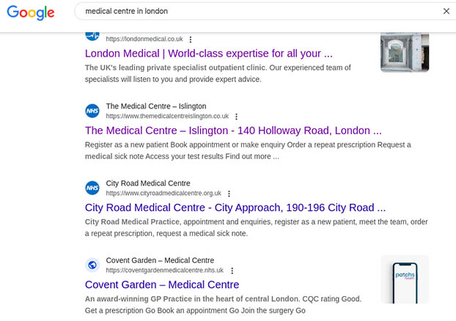Screen dimensions: 456x321
Task: Click the Patchs phone thumbnail image
Action: pyautogui.click(x=405, y=279)
